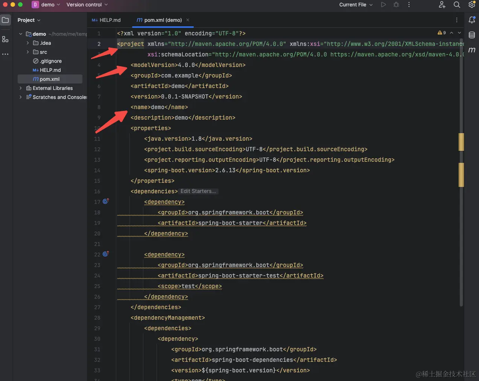Click the Debug bug icon
Image resolution: width=479 pixels, height=381 pixels.
point(396,5)
